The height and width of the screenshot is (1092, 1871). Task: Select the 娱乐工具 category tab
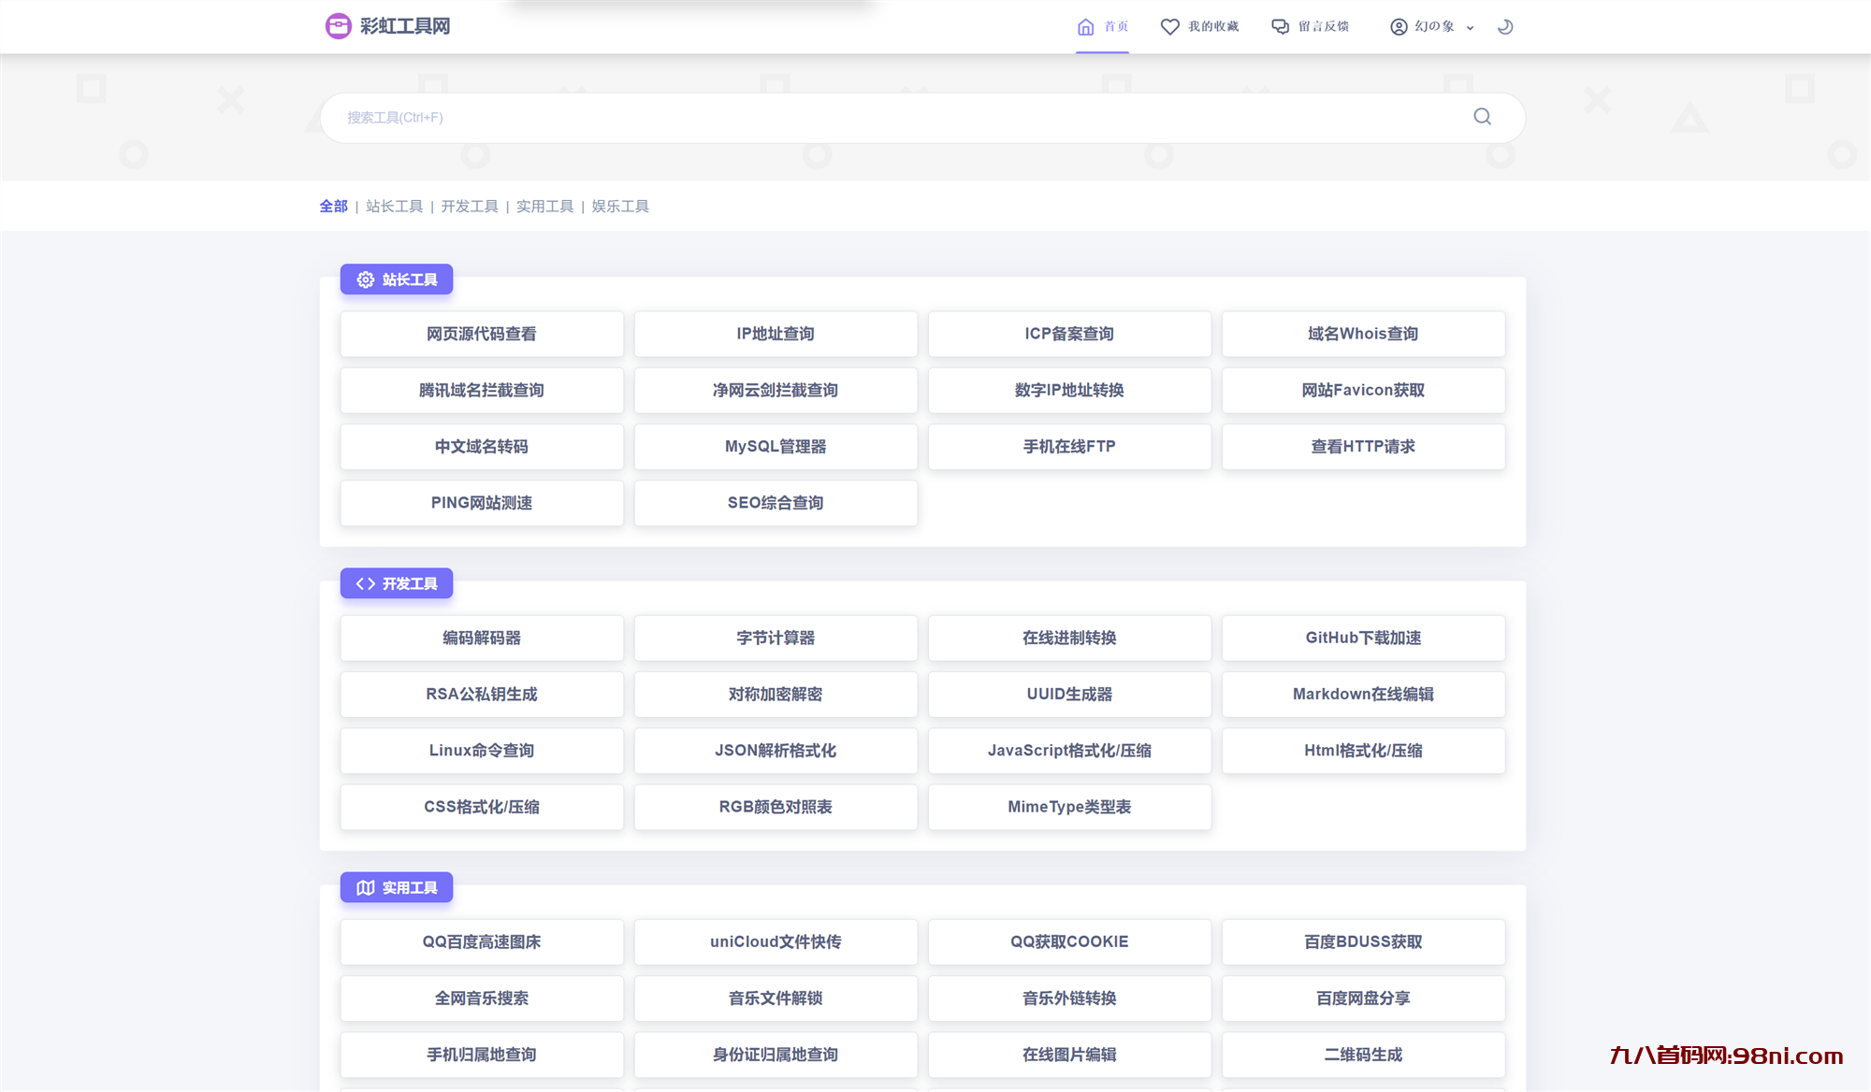click(620, 207)
